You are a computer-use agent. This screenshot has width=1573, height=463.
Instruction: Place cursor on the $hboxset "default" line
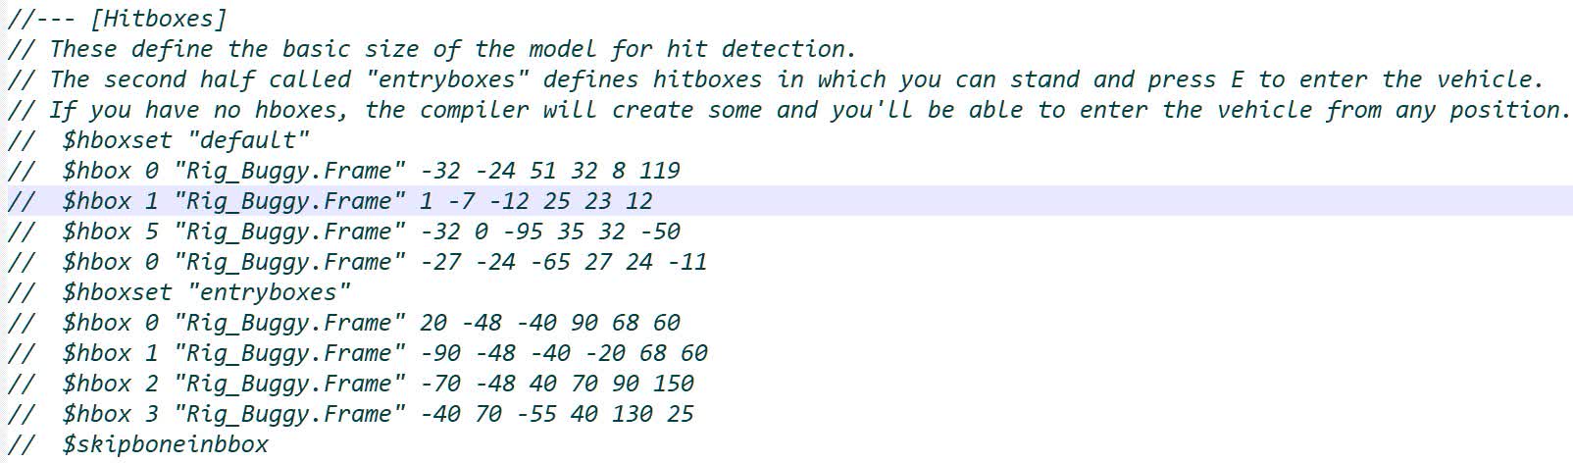[x=185, y=140]
